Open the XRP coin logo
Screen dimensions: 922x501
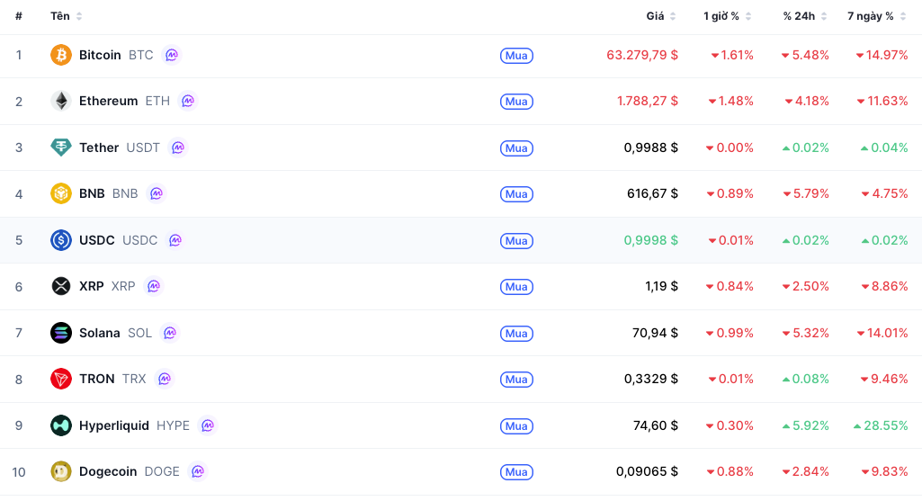tap(60, 286)
